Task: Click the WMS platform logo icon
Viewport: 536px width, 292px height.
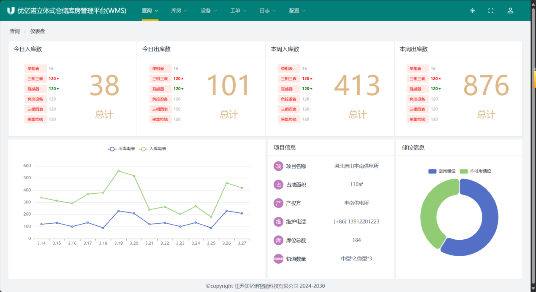Action: pyautogui.click(x=11, y=11)
